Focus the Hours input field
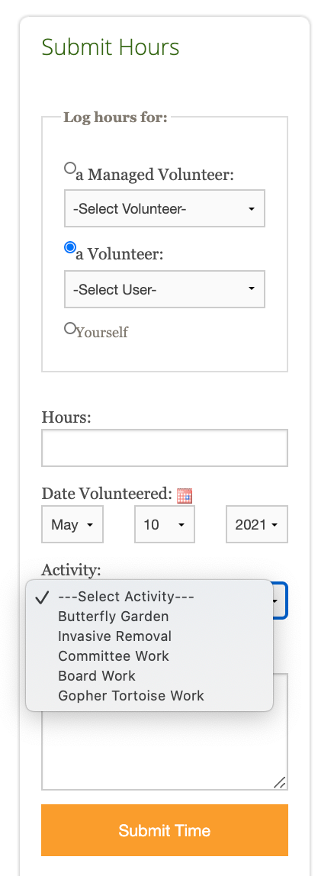Viewport: 334px width, 876px height. point(165,448)
